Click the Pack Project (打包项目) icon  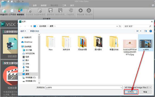[x=71, y=11]
